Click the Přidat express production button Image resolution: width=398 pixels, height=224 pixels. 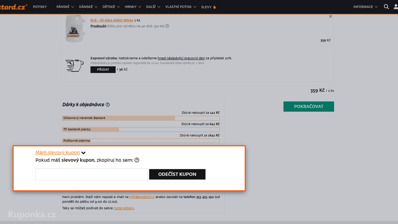[103, 70]
